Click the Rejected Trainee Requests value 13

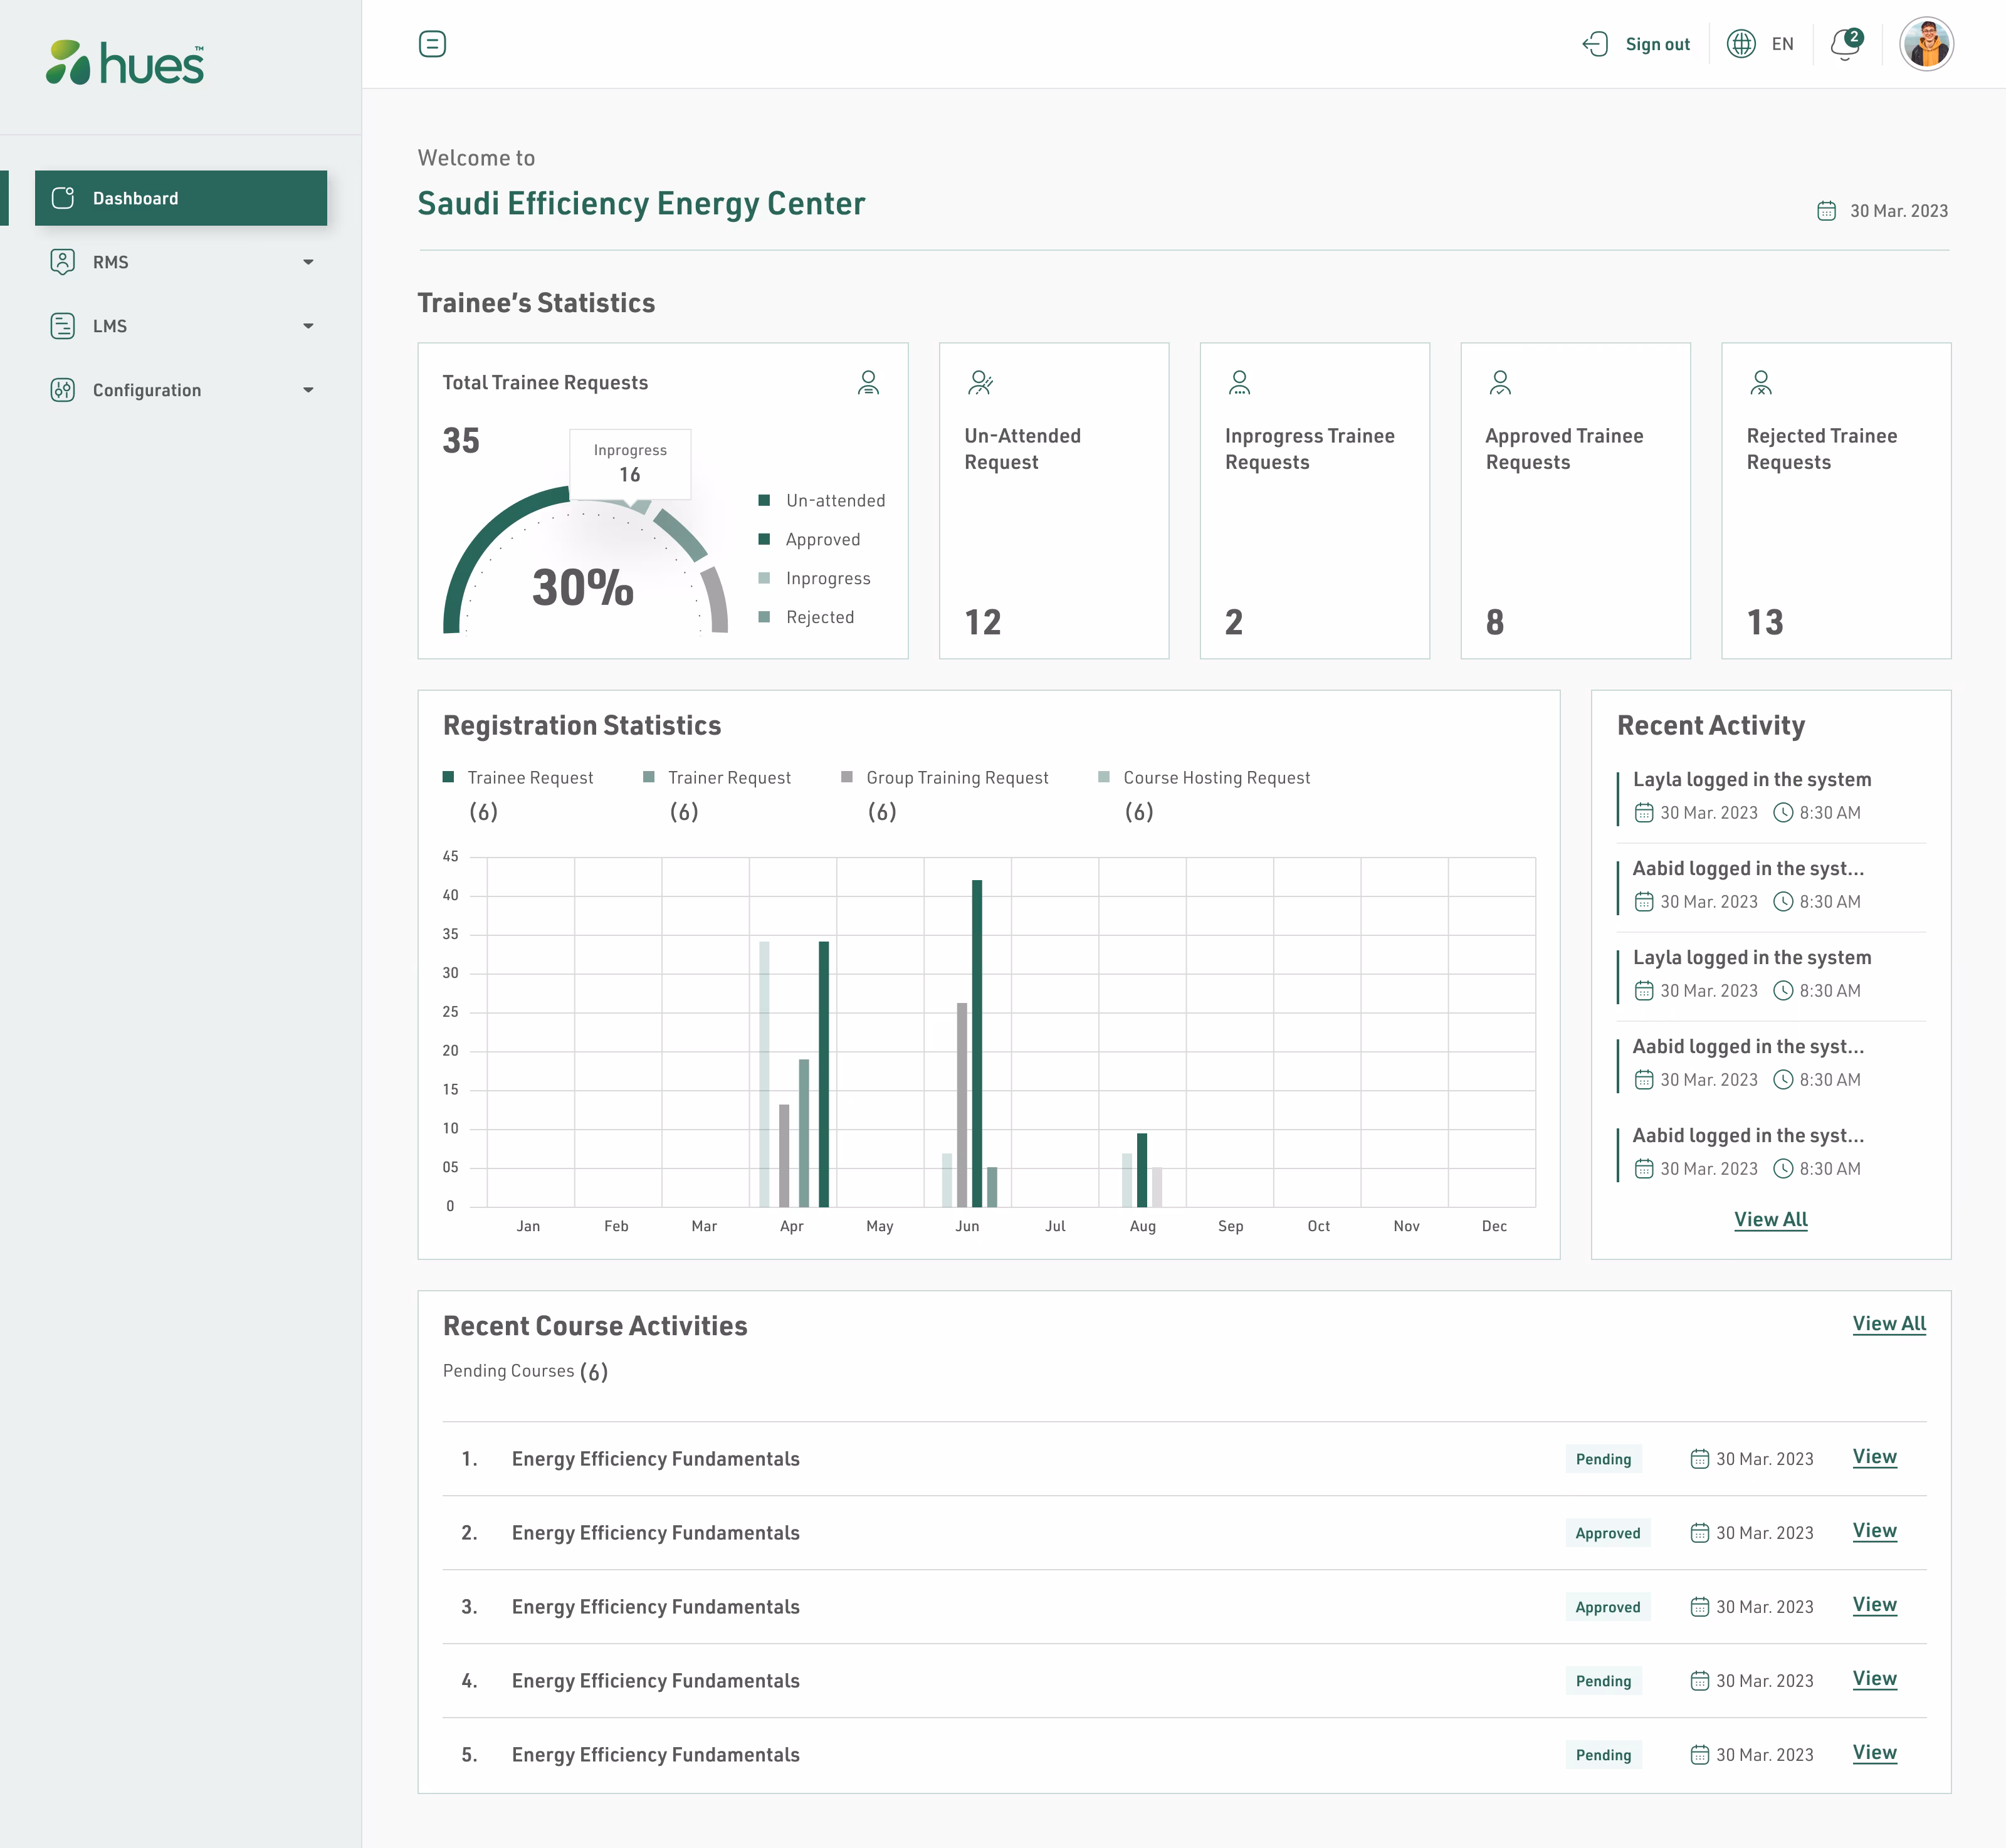coord(1765,622)
